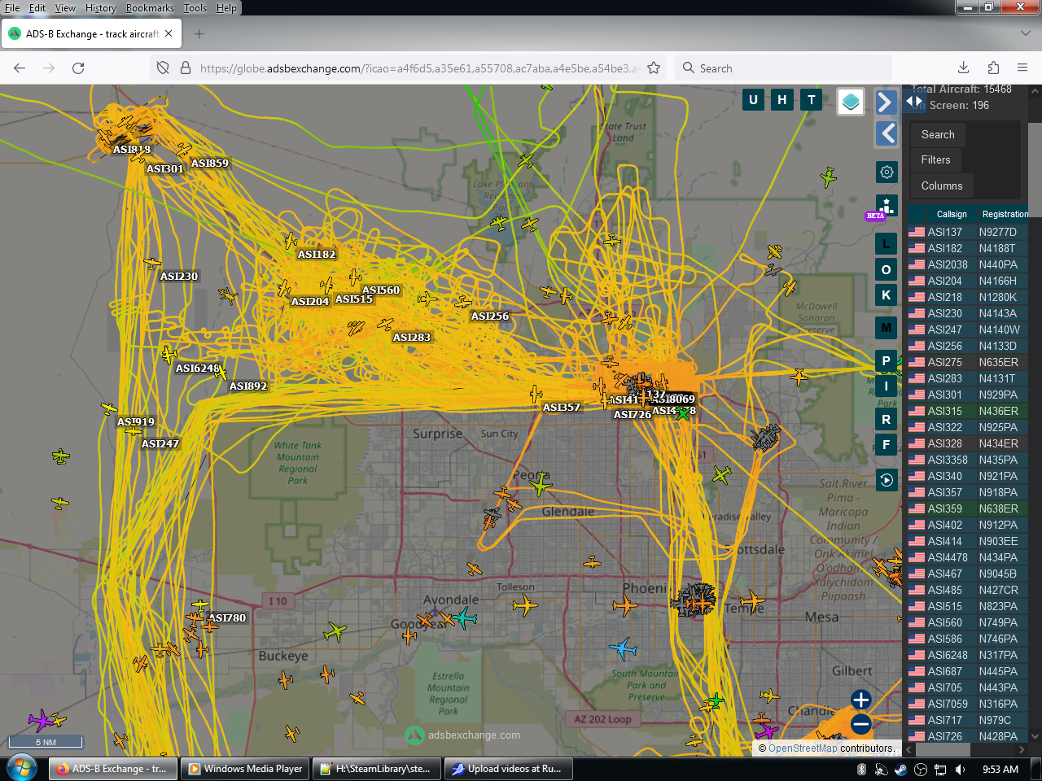Collapse sidebar with the left chevron button

coord(887,133)
